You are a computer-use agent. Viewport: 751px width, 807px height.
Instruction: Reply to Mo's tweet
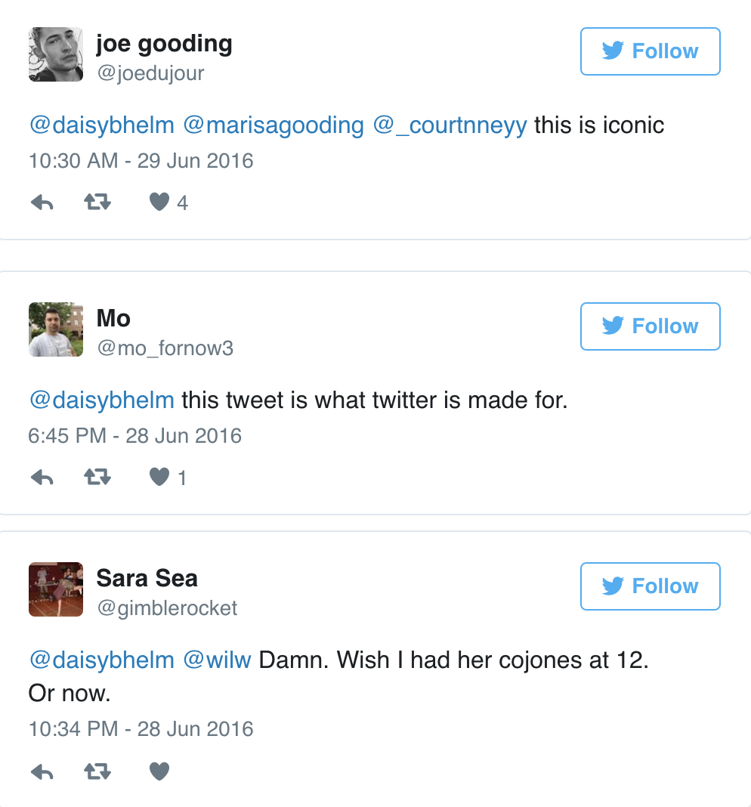[42, 478]
